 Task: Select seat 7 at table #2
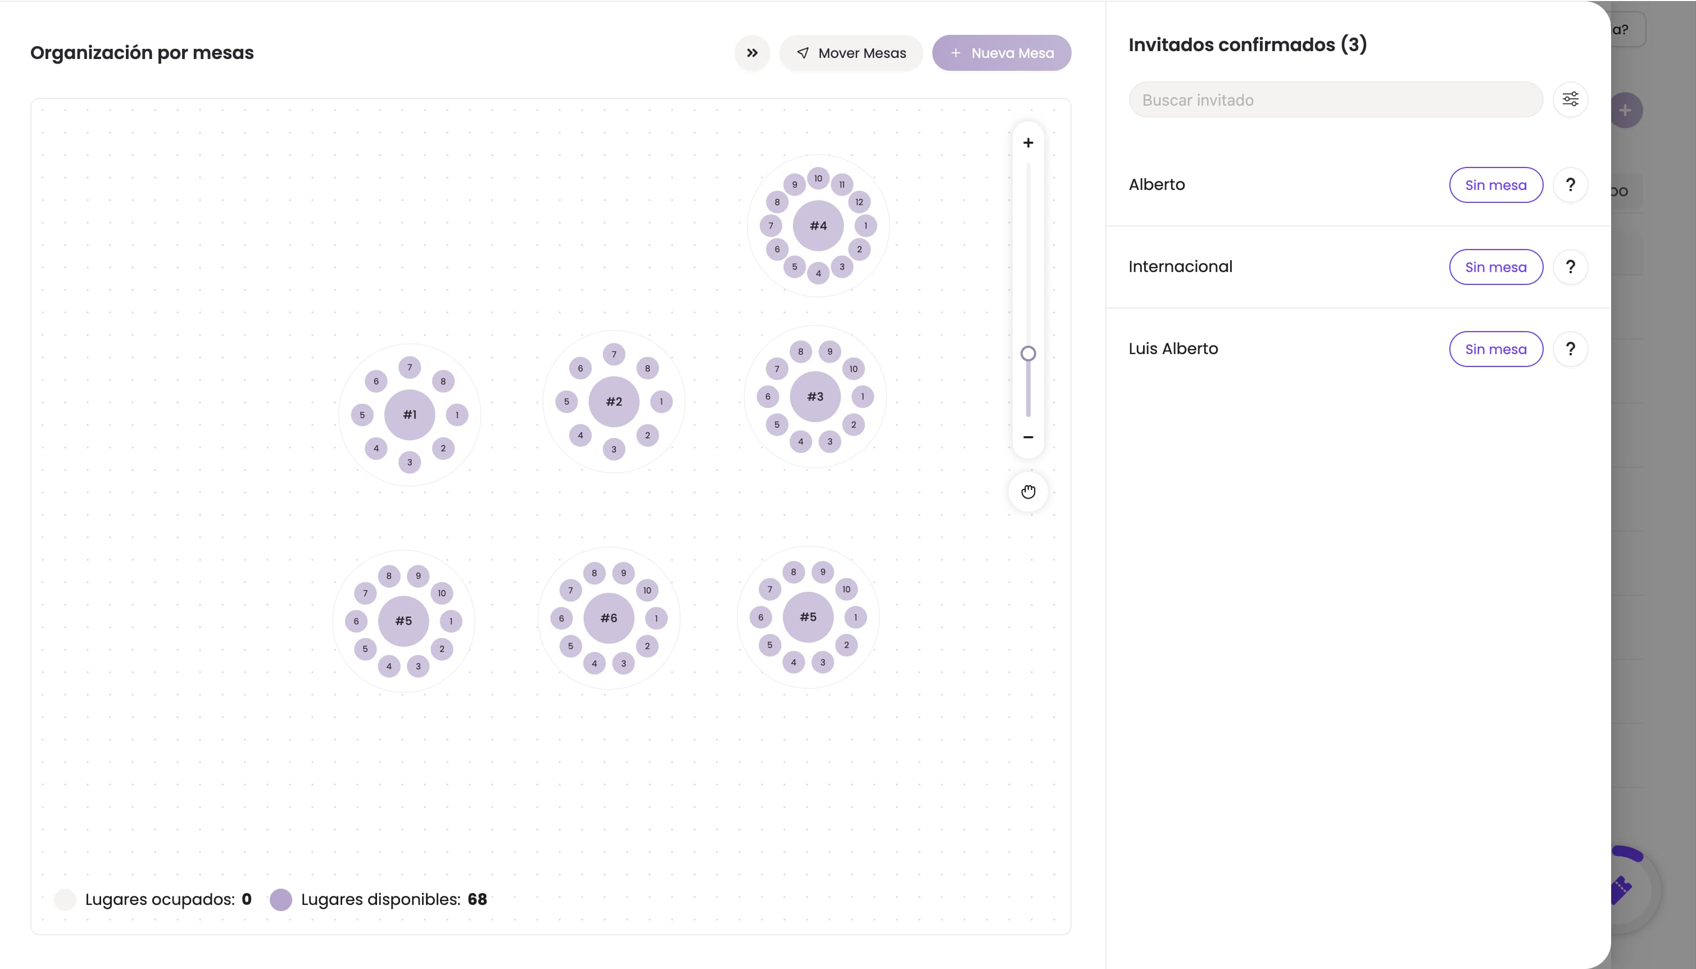coord(614,354)
